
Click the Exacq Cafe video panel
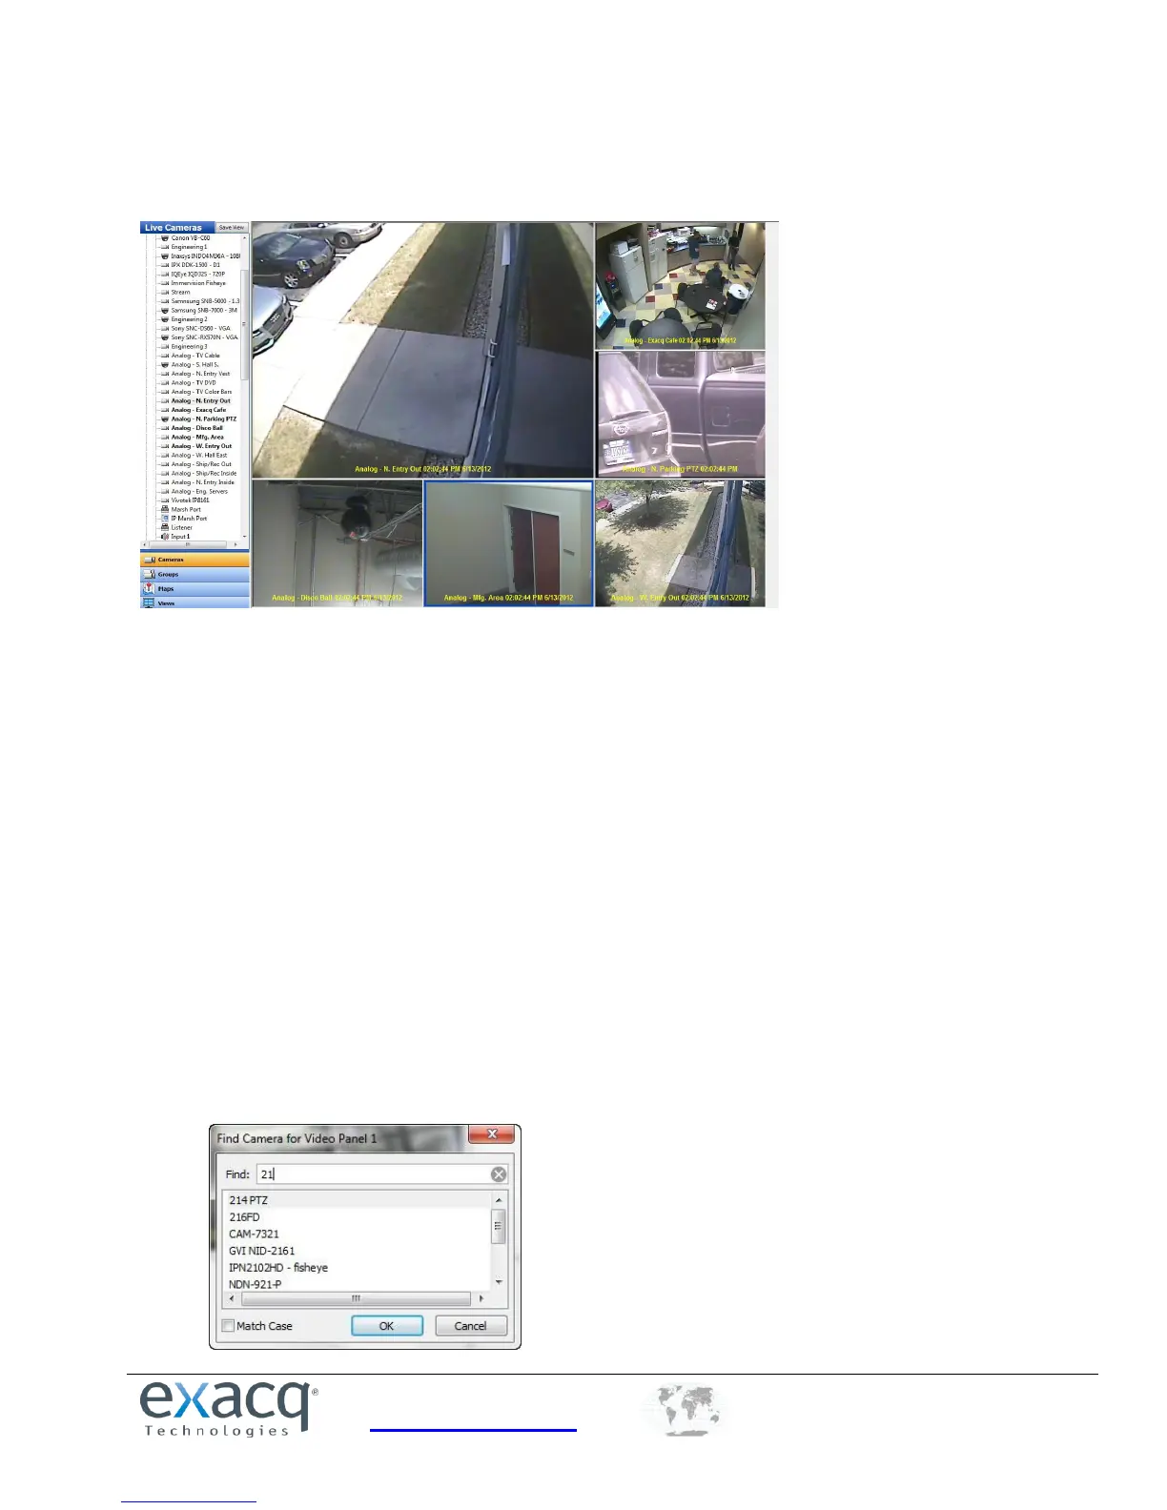pyautogui.click(x=681, y=286)
